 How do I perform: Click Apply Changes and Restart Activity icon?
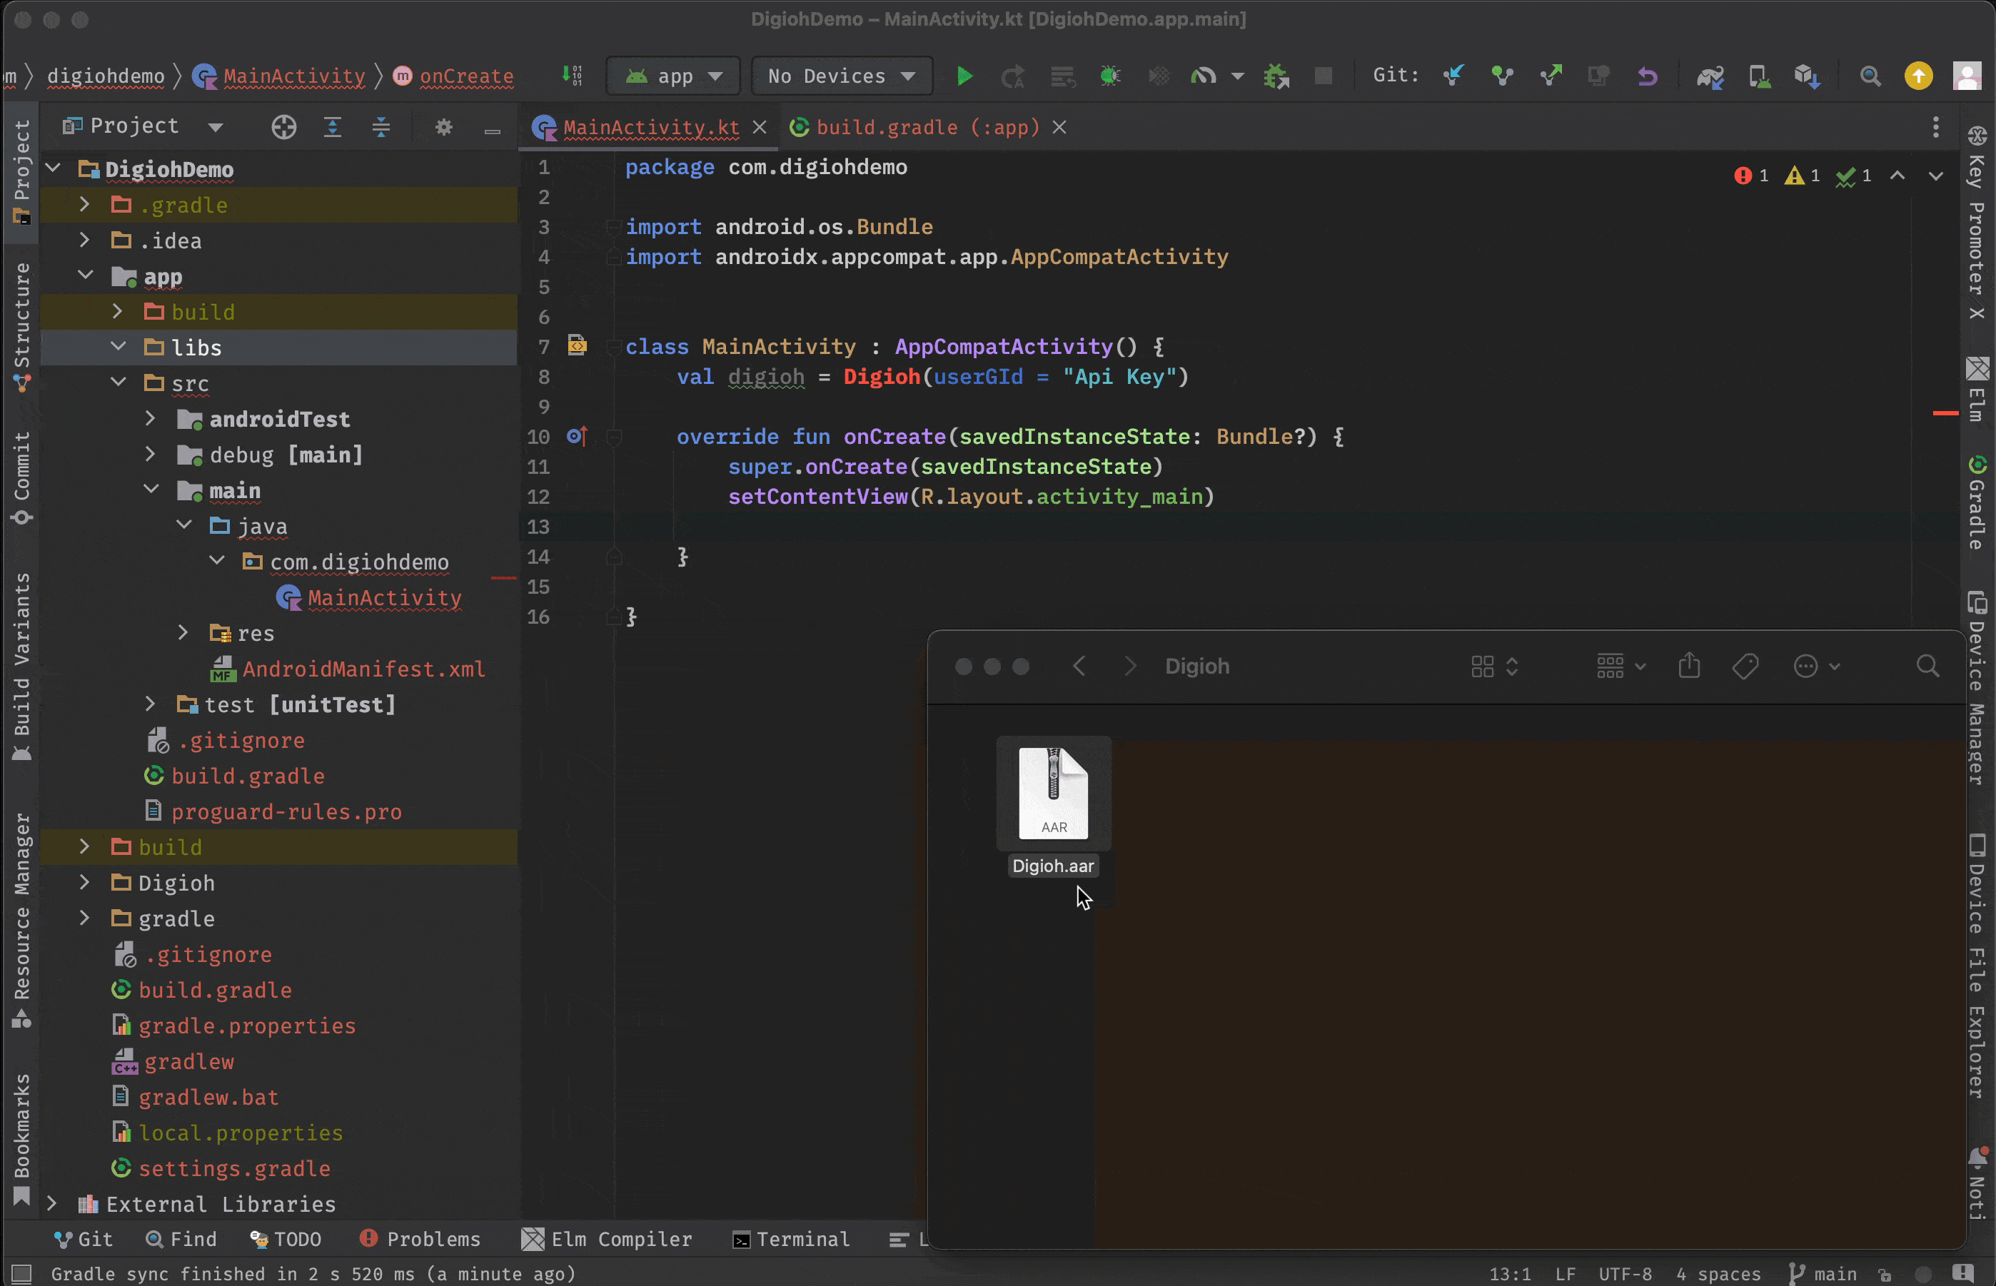pos(1012,76)
